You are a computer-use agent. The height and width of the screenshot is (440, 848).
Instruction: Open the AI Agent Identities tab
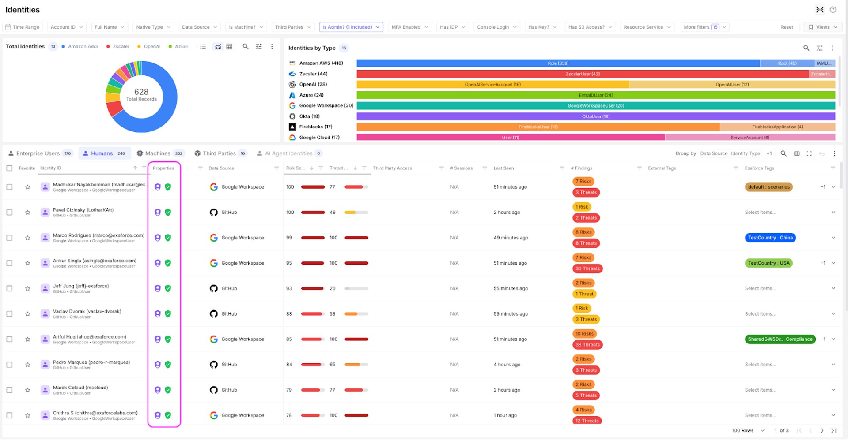[x=289, y=153]
